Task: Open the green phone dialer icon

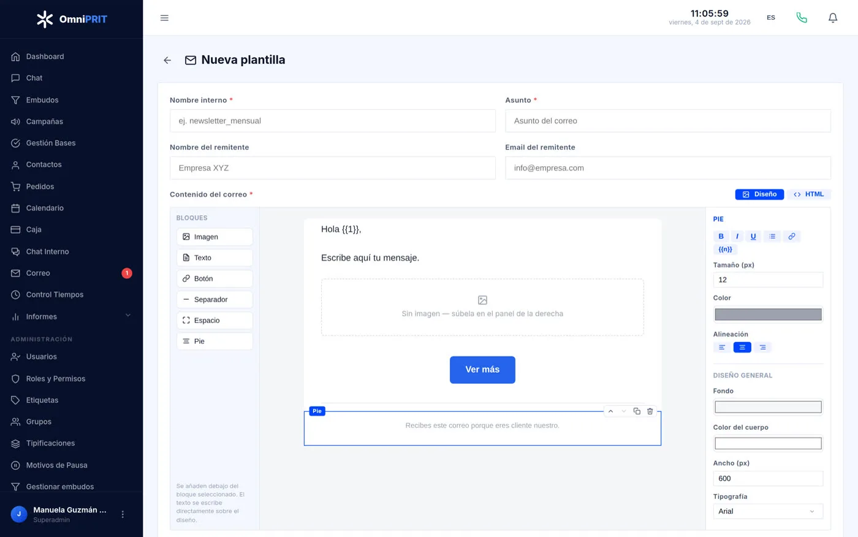Action: coord(802,18)
